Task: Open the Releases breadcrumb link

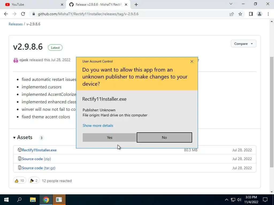Action: tap(16, 24)
